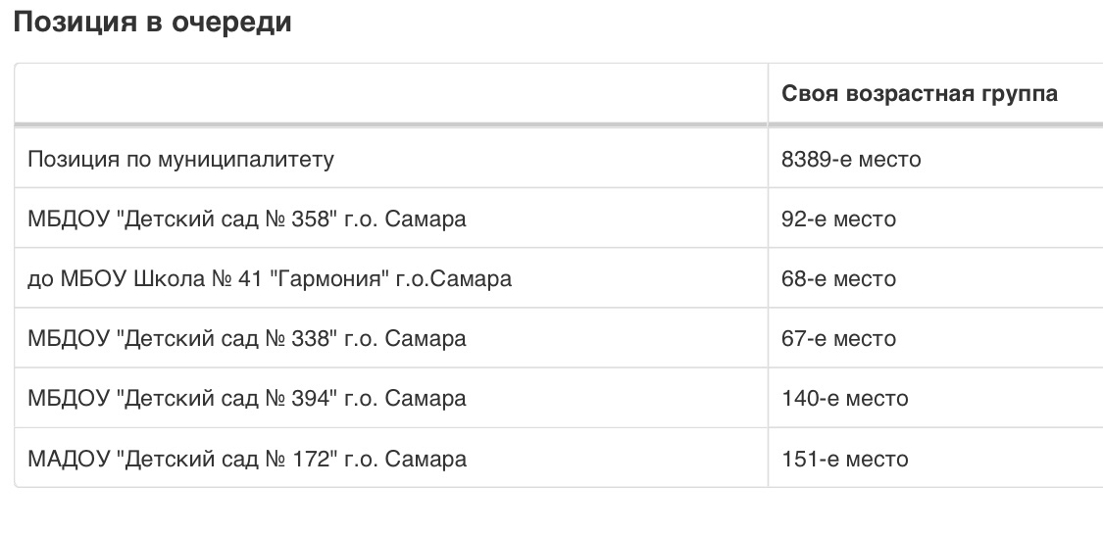Select the "151-е место" value
Viewport: 1103px width, 537px height.
point(845,459)
